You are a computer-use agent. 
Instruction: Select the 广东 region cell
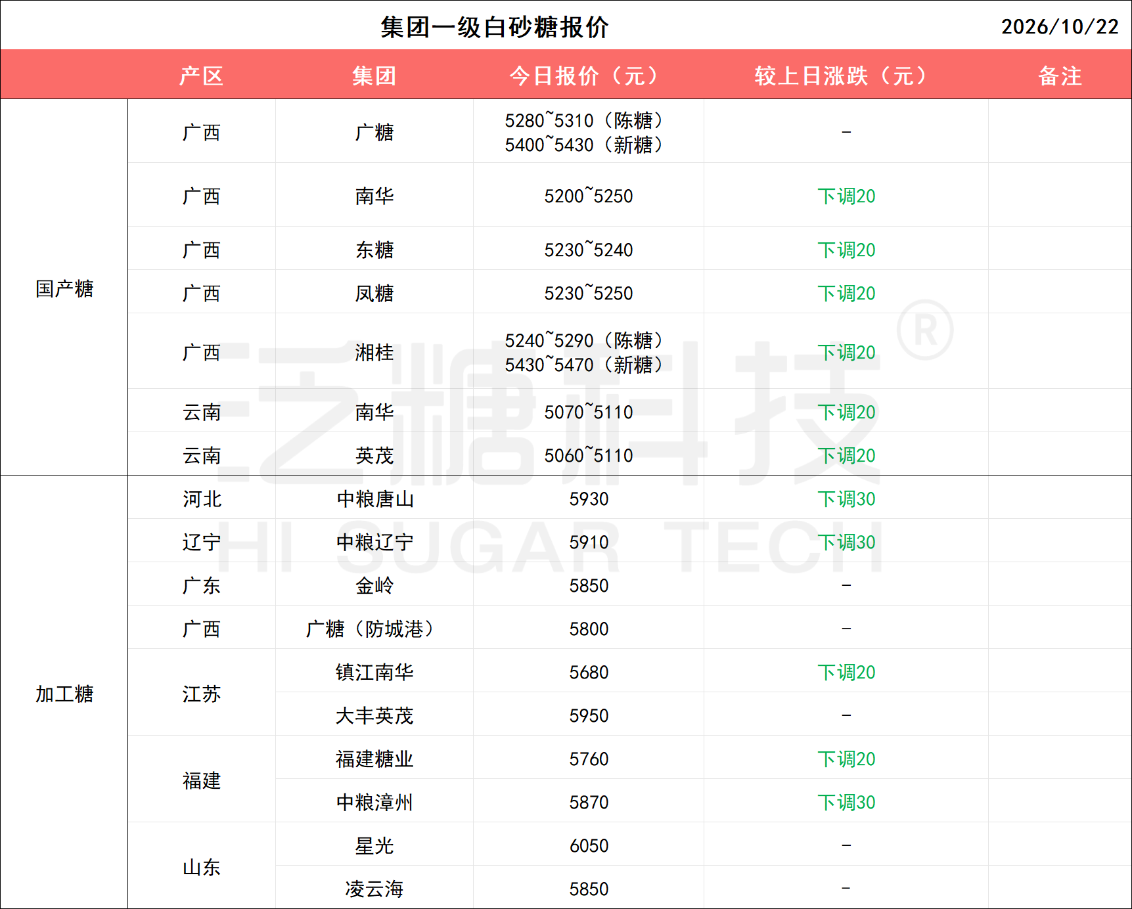point(202,585)
